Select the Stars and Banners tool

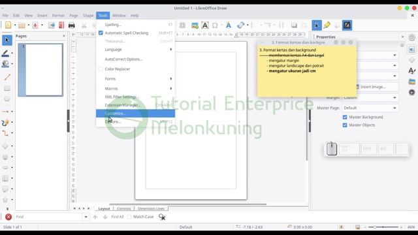[x=5, y=200]
